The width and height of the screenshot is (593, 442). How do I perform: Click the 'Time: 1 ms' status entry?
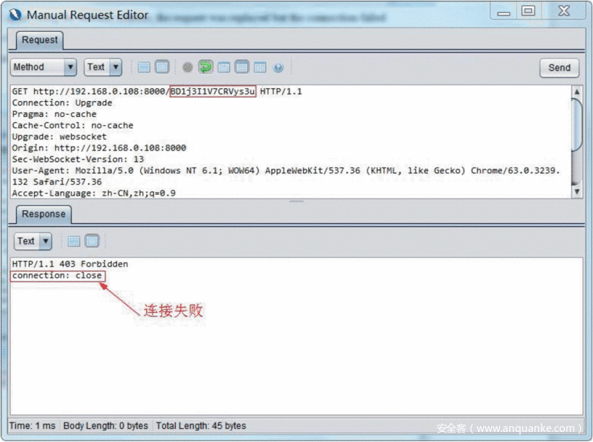32,426
